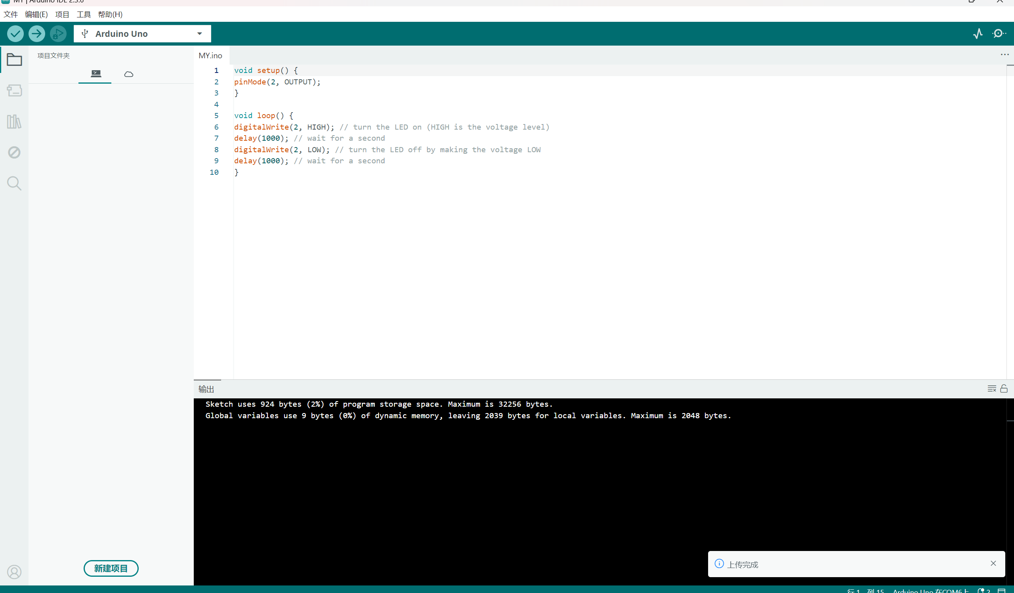Switch to the cloud sketchbook tab
Screen dimensions: 1014x593
(x=129, y=74)
